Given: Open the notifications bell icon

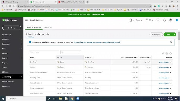Looking at the screenshot, I should click(165, 20).
